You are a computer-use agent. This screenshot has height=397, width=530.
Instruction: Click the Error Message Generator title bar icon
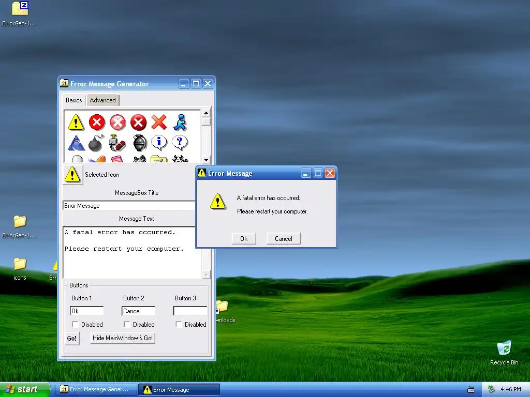(x=64, y=83)
